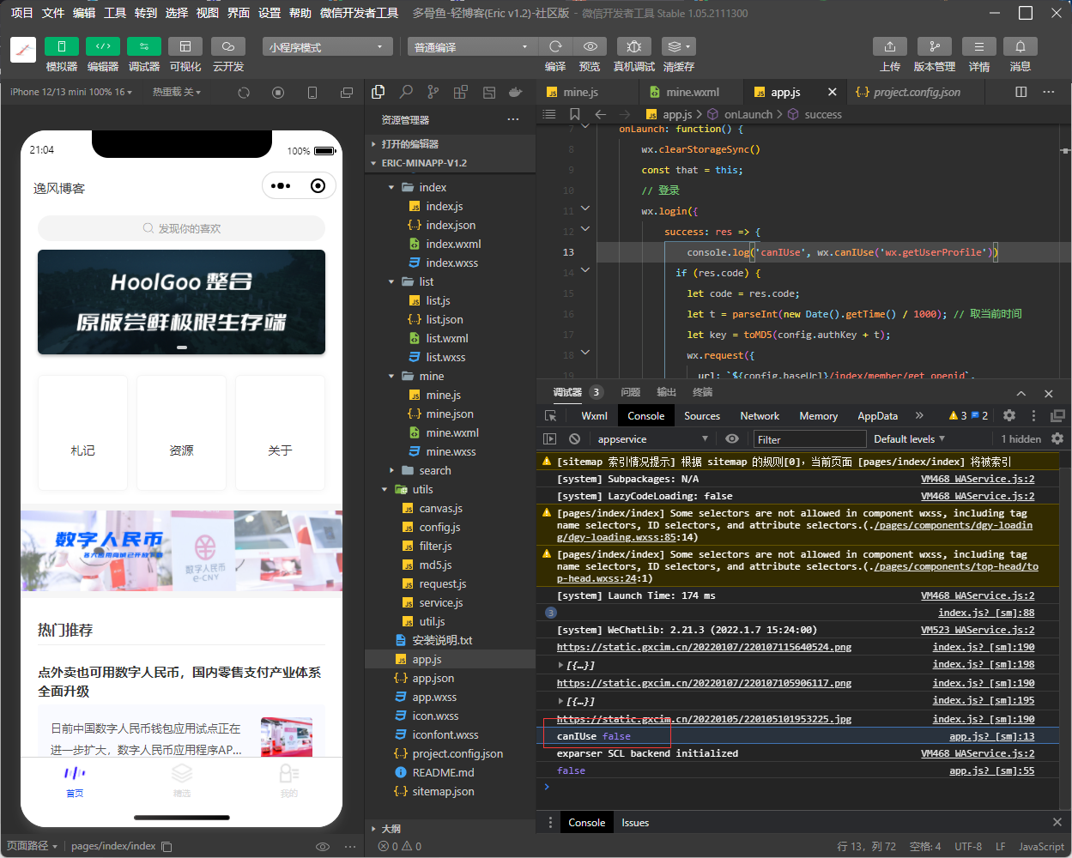Click the simulator detach window icon
Image resolution: width=1072 pixels, height=858 pixels.
347,93
